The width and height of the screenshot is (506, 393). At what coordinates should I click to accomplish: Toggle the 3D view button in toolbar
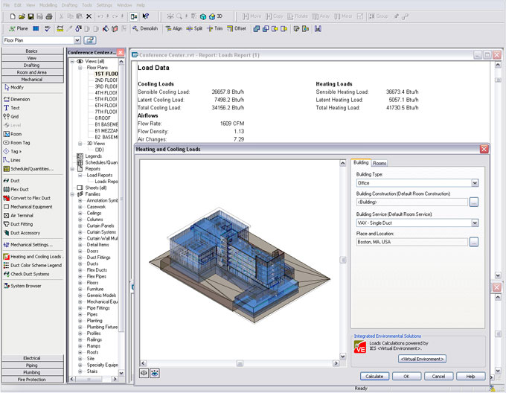pyautogui.click(x=215, y=16)
